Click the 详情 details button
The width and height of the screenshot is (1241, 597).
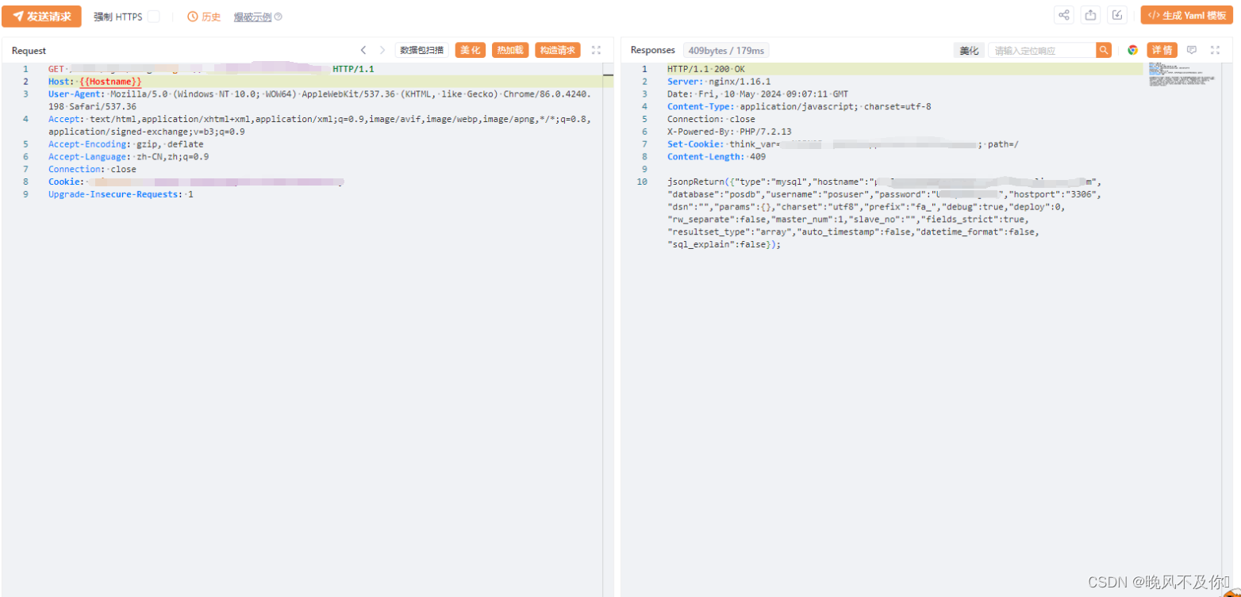tap(1162, 50)
